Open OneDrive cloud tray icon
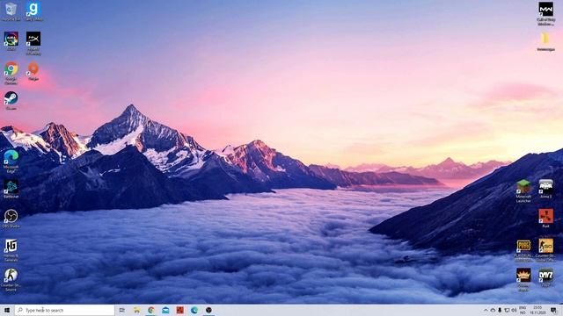 (x=493, y=310)
